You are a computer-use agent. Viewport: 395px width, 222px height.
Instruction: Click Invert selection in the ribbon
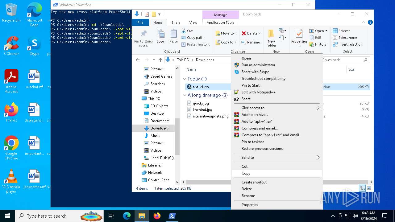coord(348,44)
